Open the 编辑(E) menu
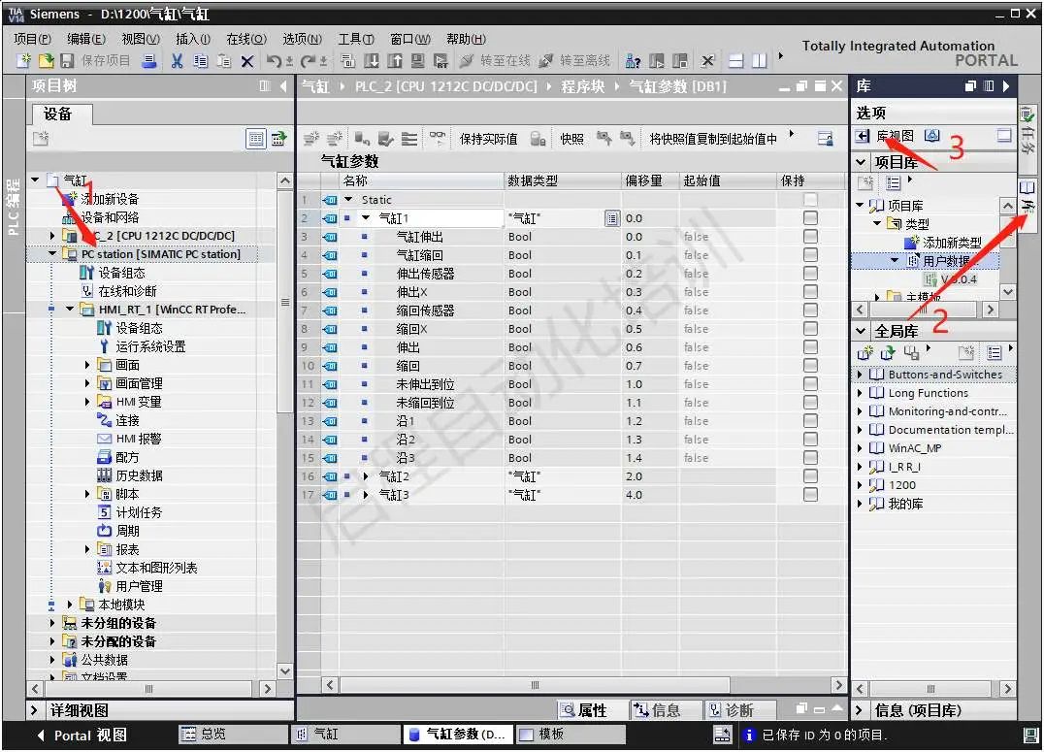Image resolution: width=1044 pixels, height=752 pixels. coord(86,40)
